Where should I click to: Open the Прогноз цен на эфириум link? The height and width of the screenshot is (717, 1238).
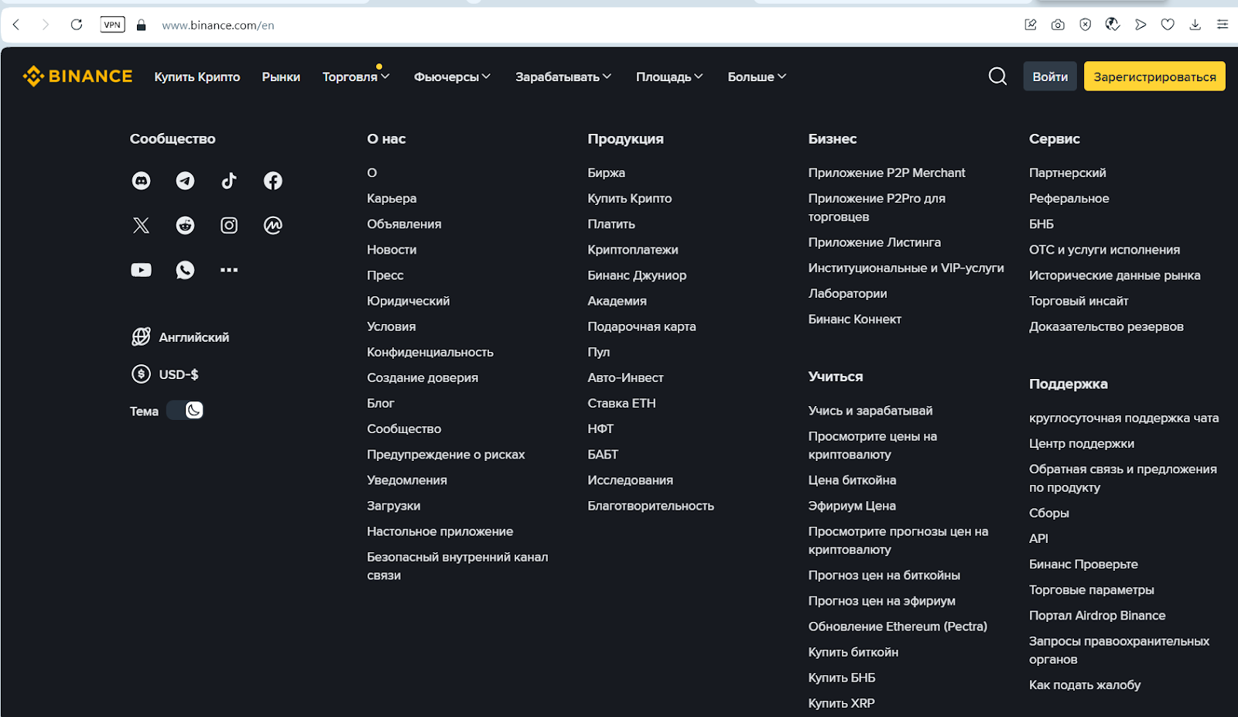click(x=882, y=601)
